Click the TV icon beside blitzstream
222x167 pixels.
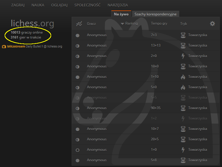[4, 46]
